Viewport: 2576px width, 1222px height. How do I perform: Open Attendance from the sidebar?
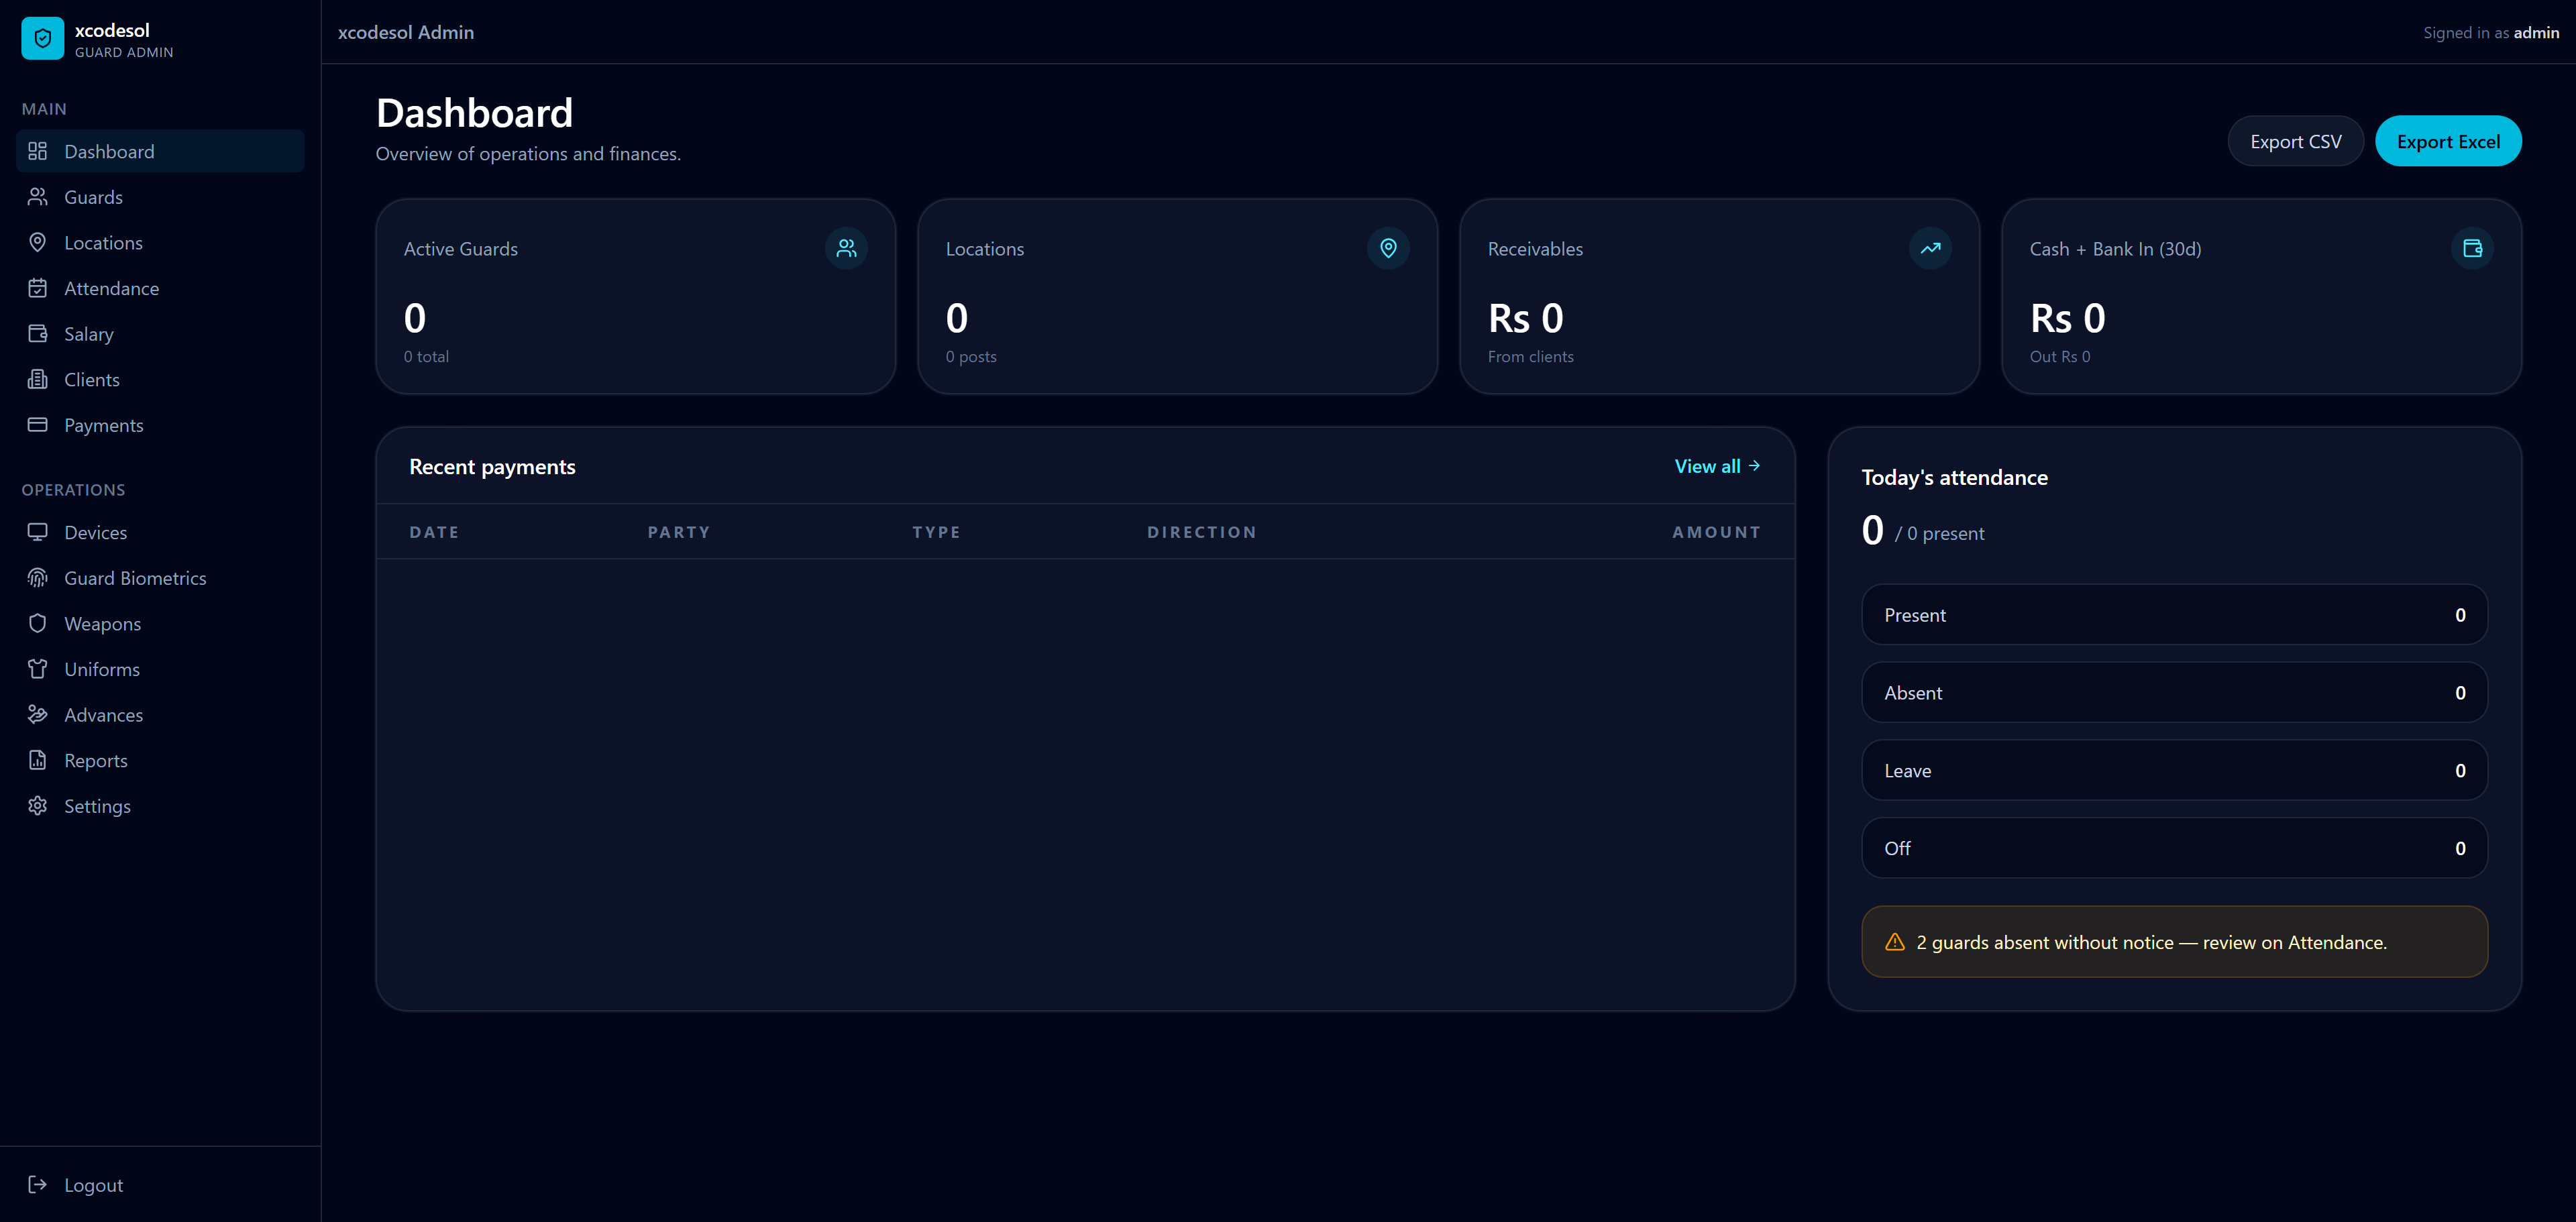click(160, 288)
